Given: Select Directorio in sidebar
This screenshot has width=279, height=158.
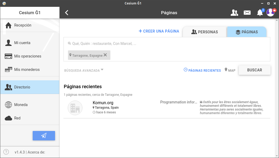Looking at the screenshot, I should click(30, 87).
